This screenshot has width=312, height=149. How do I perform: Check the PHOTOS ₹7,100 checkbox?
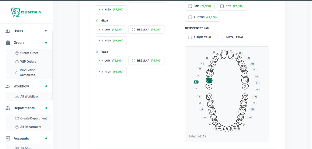190,17
